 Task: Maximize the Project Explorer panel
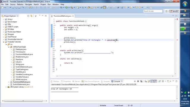tap(46, 16)
